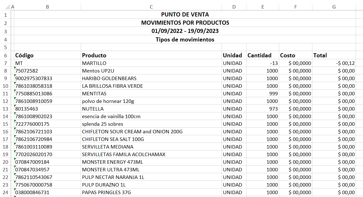
Task: Select row 6 header
Action: click(x=5, y=55)
